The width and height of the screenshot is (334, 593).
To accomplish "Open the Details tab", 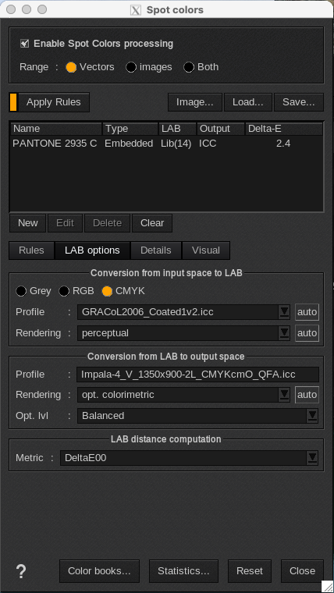I will pos(156,250).
